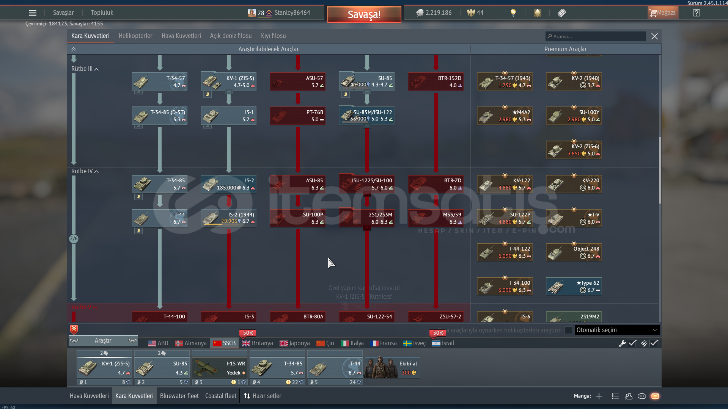
Task: Click the wrench auto-repair icon
Action: 622,343
